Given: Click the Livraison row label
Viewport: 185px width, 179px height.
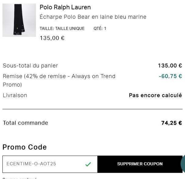Looking at the screenshot, I should (x=15, y=95).
